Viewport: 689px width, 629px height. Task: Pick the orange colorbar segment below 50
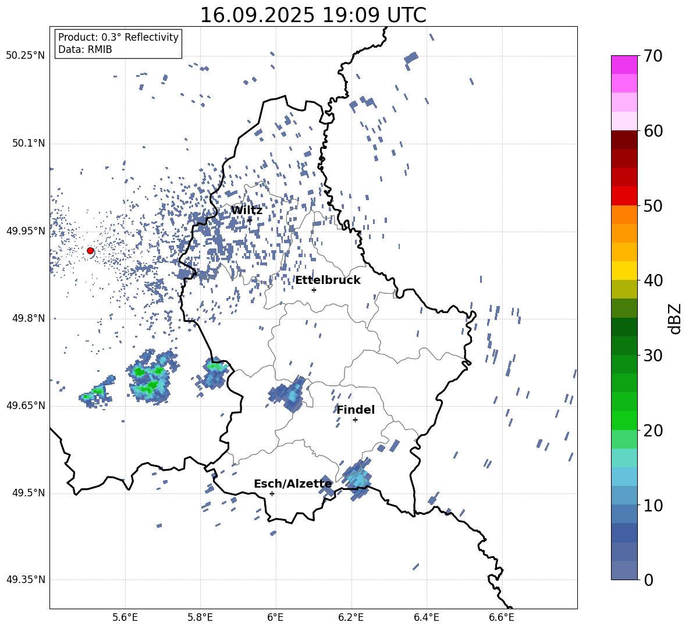(624, 214)
